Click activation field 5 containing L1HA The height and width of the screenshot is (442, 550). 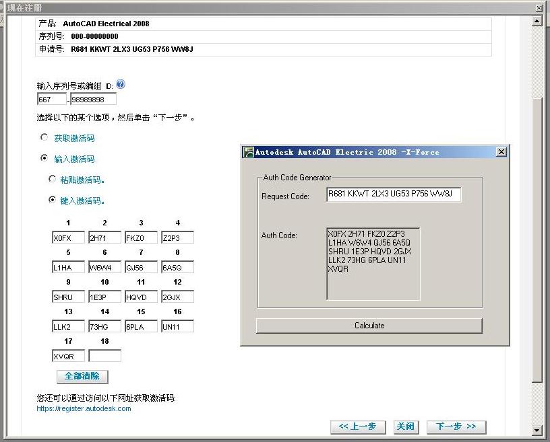[68, 267]
